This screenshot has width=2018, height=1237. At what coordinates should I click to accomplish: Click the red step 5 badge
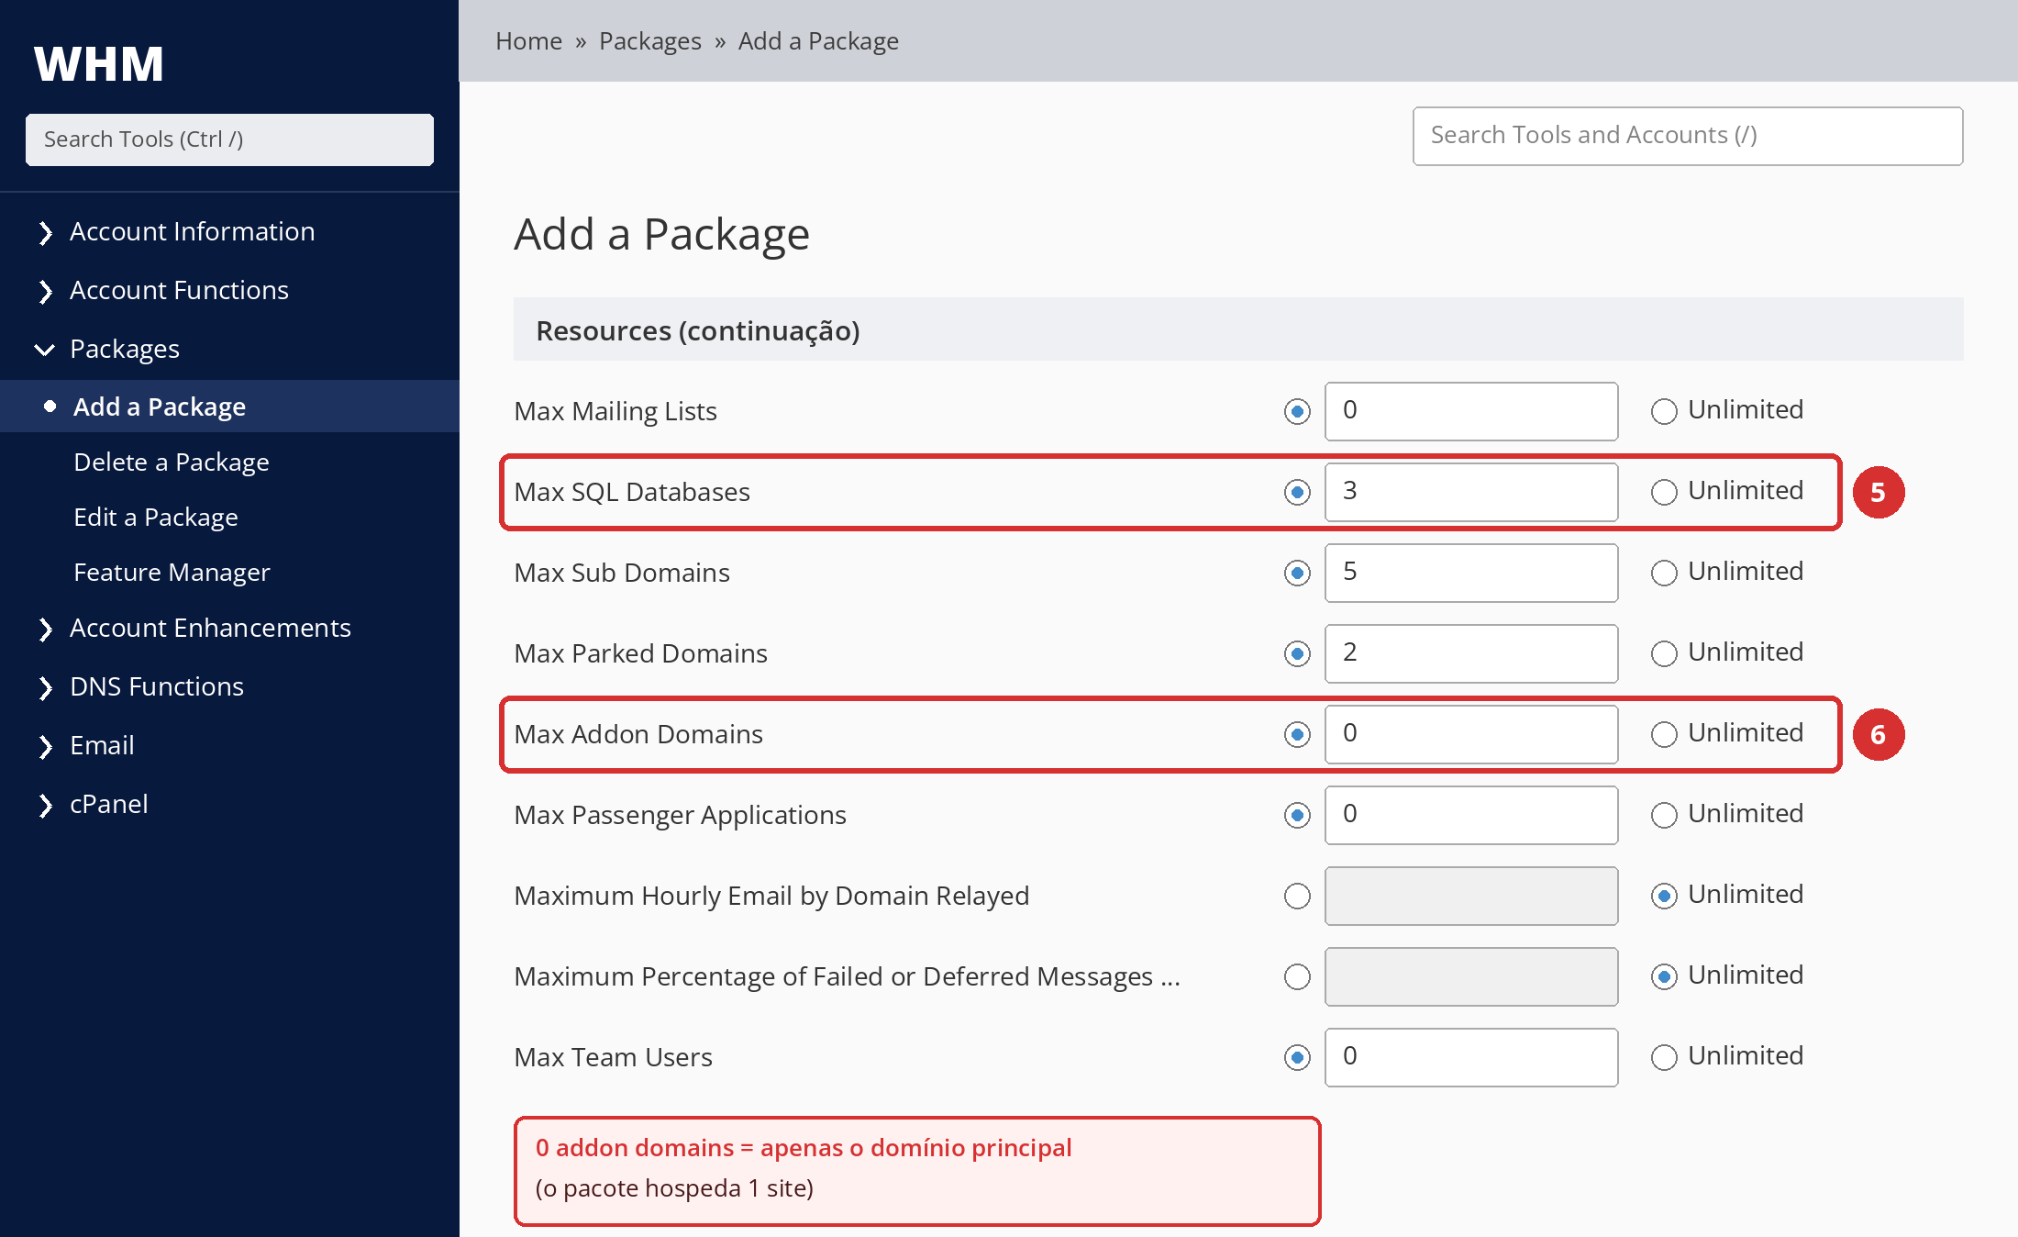[1878, 492]
